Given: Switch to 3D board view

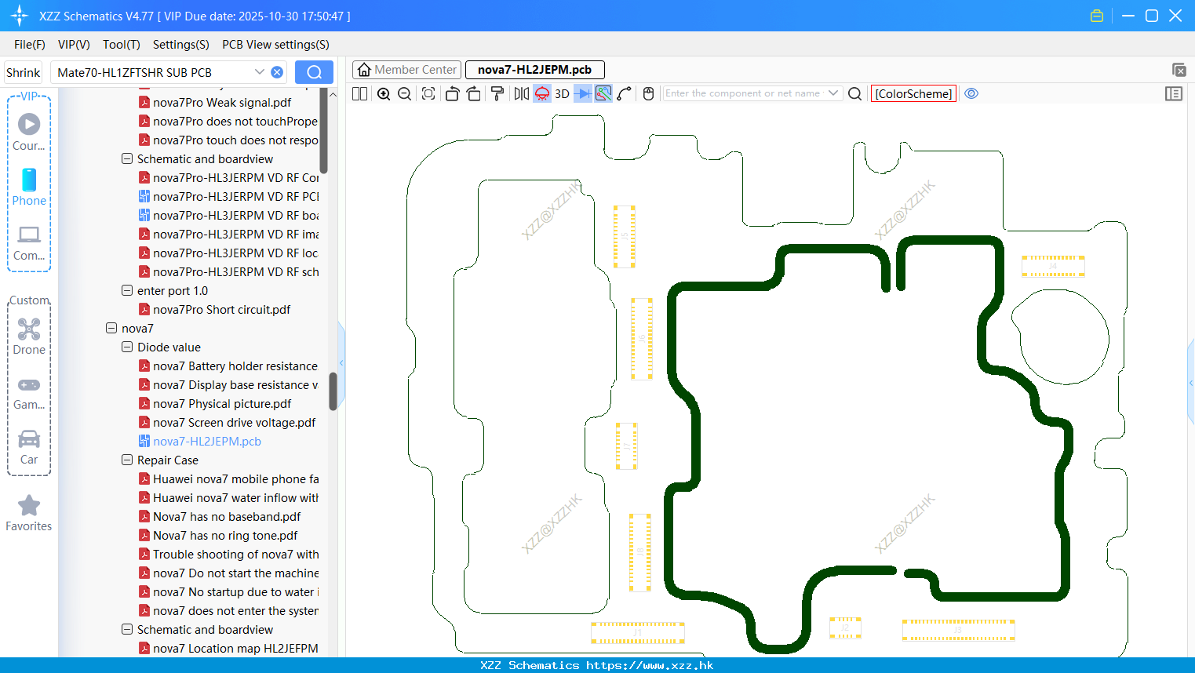Looking at the screenshot, I should (x=562, y=93).
